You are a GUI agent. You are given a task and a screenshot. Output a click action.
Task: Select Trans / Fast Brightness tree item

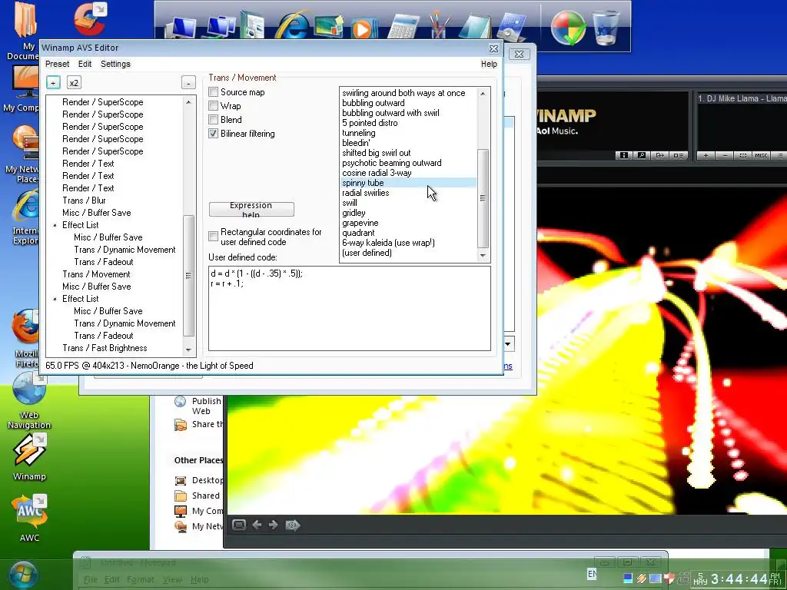(105, 348)
